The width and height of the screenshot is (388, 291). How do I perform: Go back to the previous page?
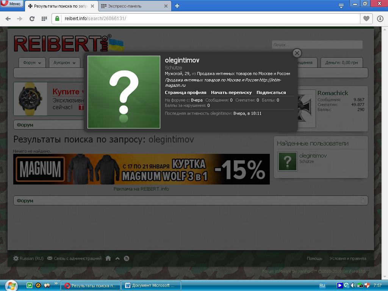pos(8,19)
